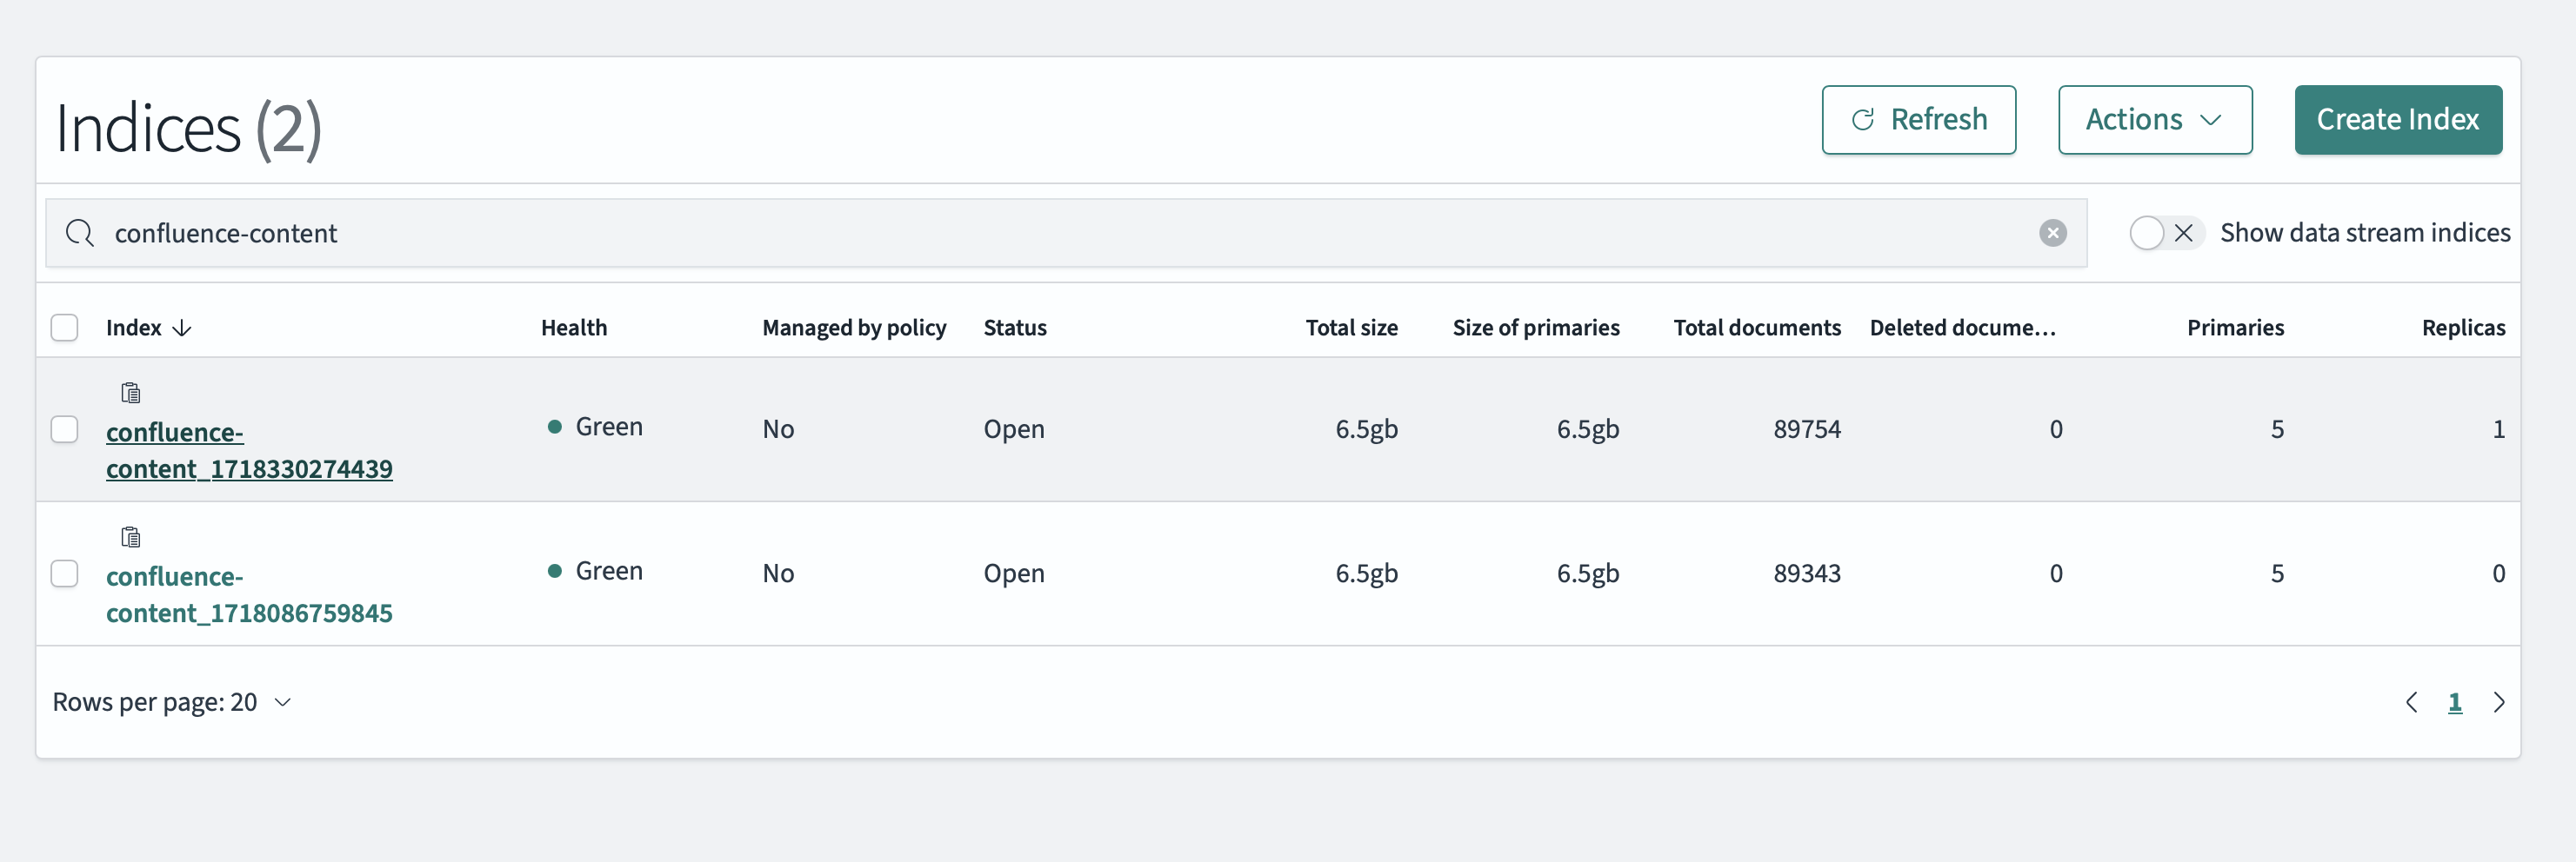The image size is (2576, 862).
Task: Check the confluence-content_1718086759845 row checkbox
Action: pos(65,574)
